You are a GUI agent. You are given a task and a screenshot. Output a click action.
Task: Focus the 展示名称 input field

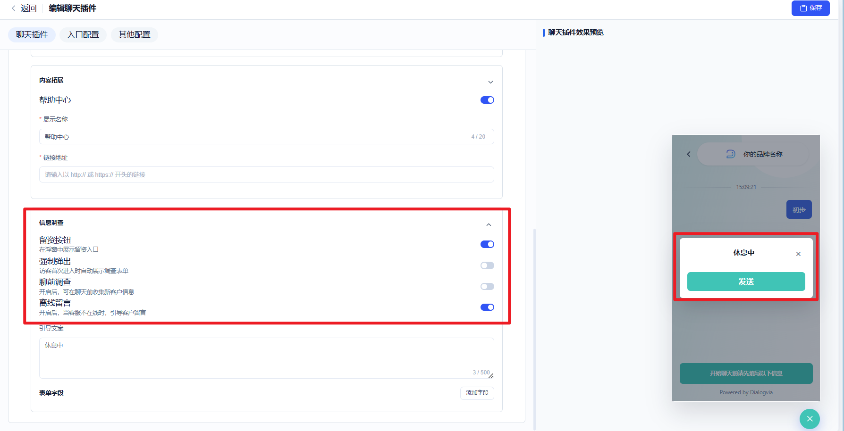[267, 137]
